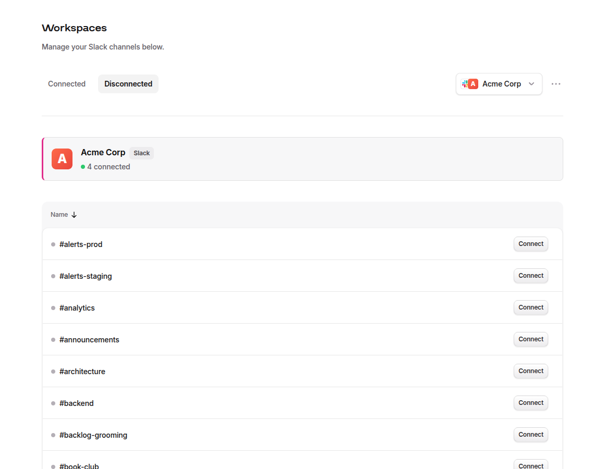Image resolution: width=605 pixels, height=469 pixels.
Task: Connect the #book-club channel
Action: coord(530,465)
